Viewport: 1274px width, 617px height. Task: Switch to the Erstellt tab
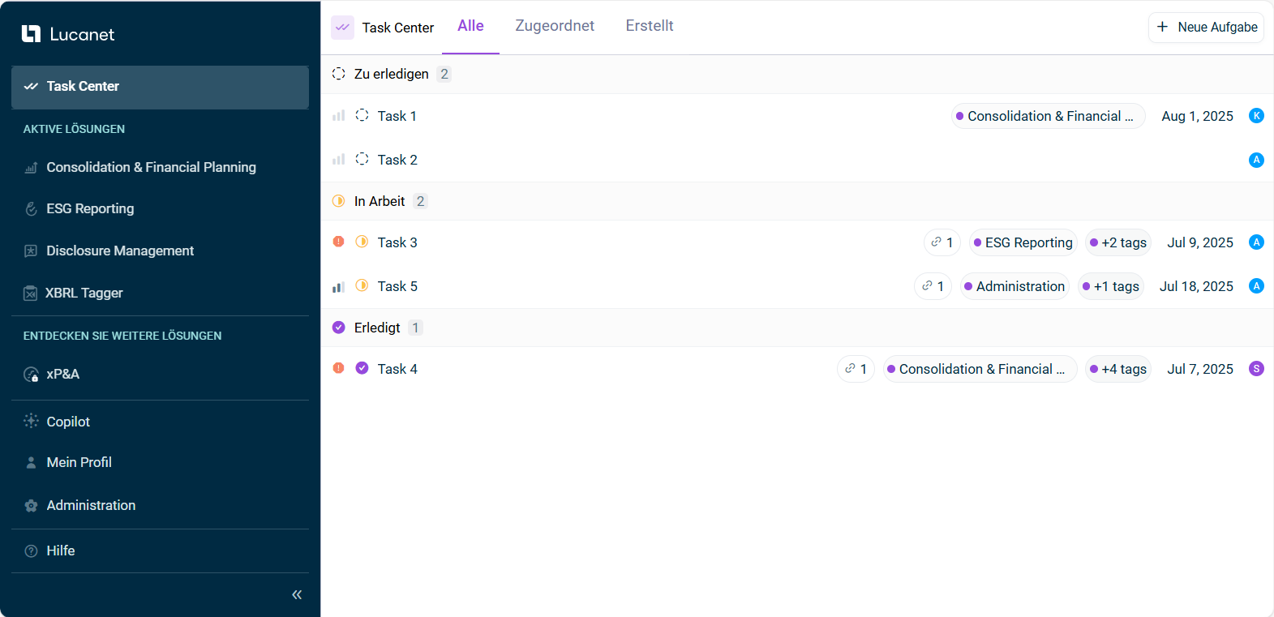point(650,26)
